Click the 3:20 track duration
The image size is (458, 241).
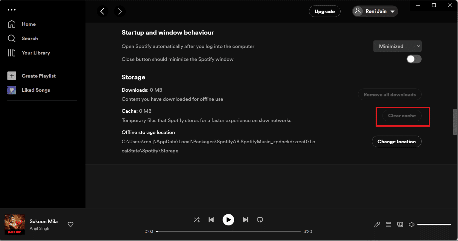[x=308, y=231]
